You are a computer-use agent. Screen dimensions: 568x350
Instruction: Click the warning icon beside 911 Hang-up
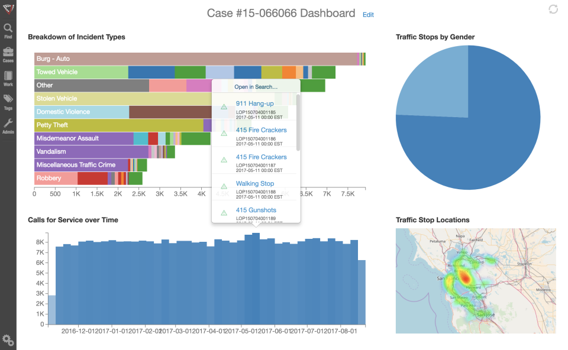224,107
